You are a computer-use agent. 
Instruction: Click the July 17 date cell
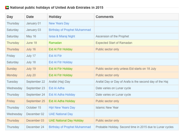pos(36,56)
